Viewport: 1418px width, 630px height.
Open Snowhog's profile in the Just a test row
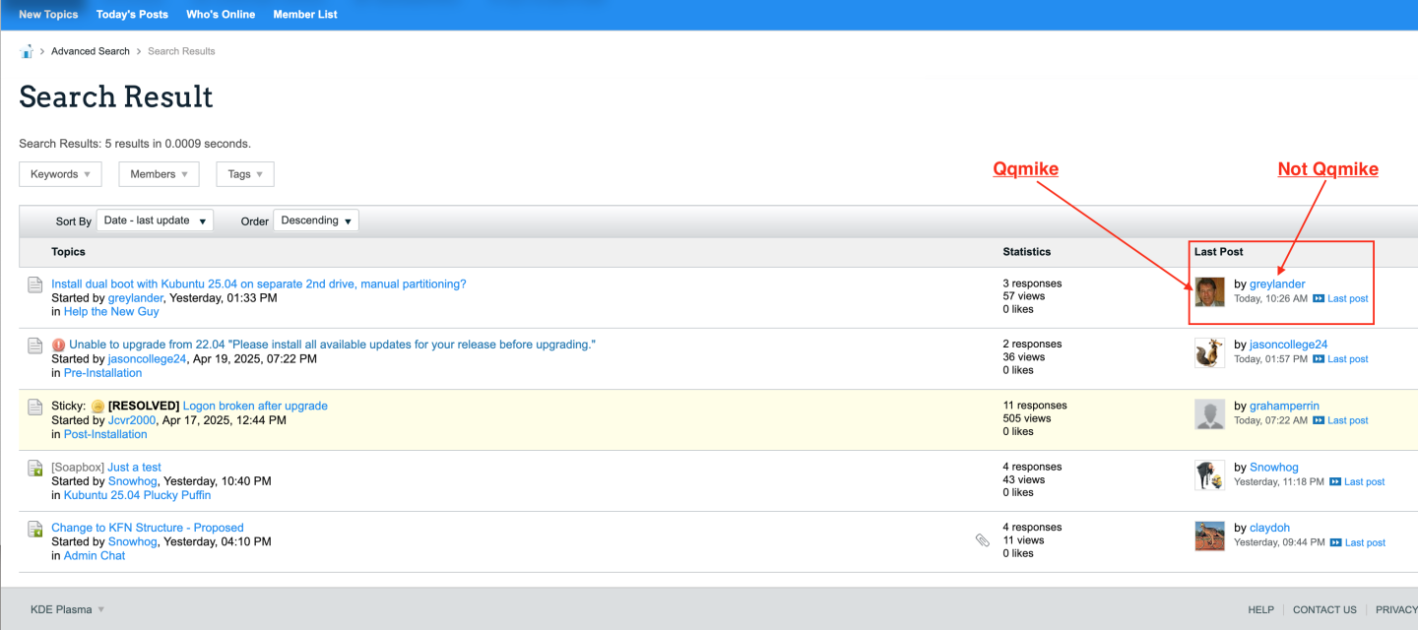coord(133,481)
